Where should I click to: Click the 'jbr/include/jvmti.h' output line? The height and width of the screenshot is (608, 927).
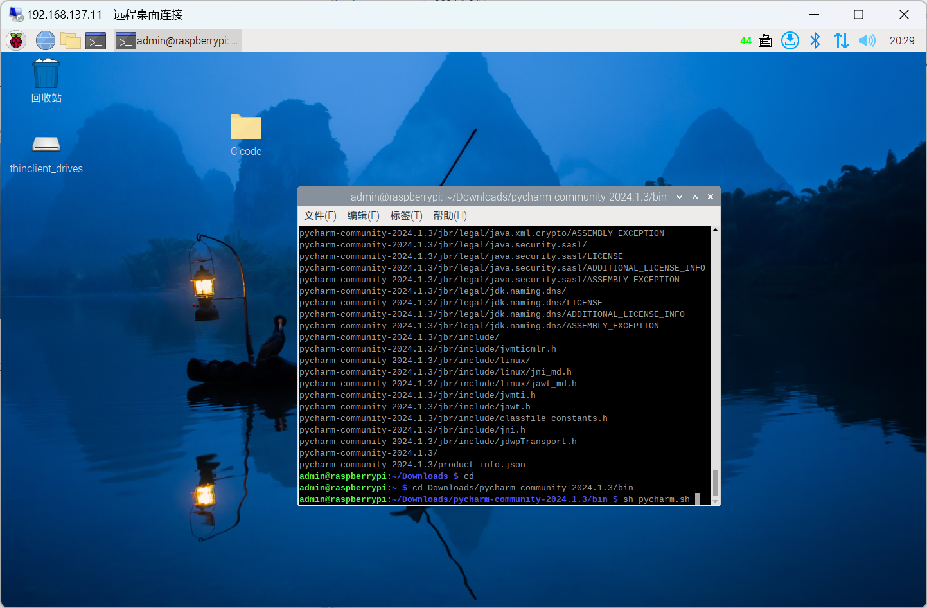point(418,395)
